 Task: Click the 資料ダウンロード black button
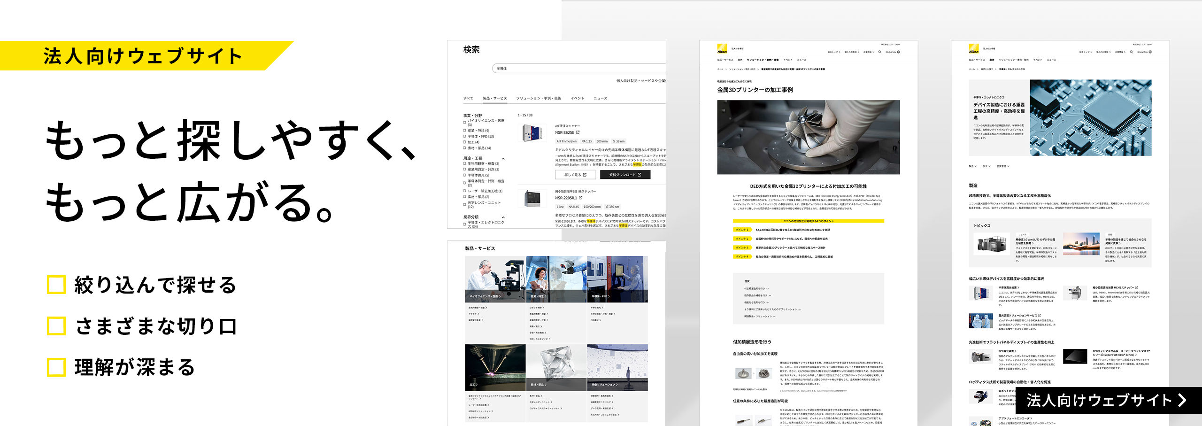point(625,175)
